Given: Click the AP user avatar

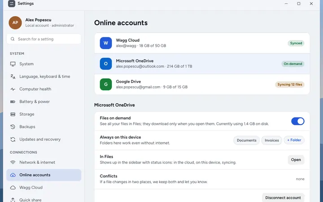Looking at the screenshot, I should click(15, 23).
